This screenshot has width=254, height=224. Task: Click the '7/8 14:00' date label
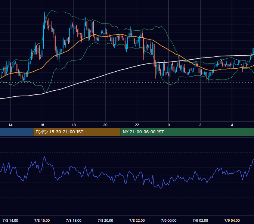[x=10, y=220]
